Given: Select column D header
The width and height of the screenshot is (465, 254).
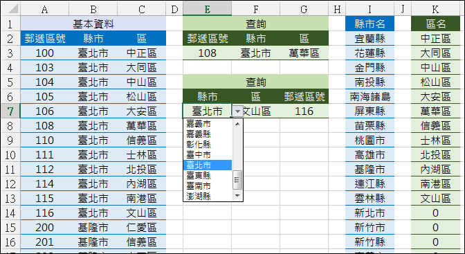Looking at the screenshot, I should (174, 9).
